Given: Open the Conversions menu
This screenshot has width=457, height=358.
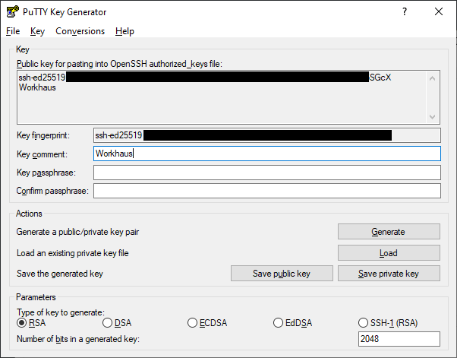Looking at the screenshot, I should pos(80,31).
